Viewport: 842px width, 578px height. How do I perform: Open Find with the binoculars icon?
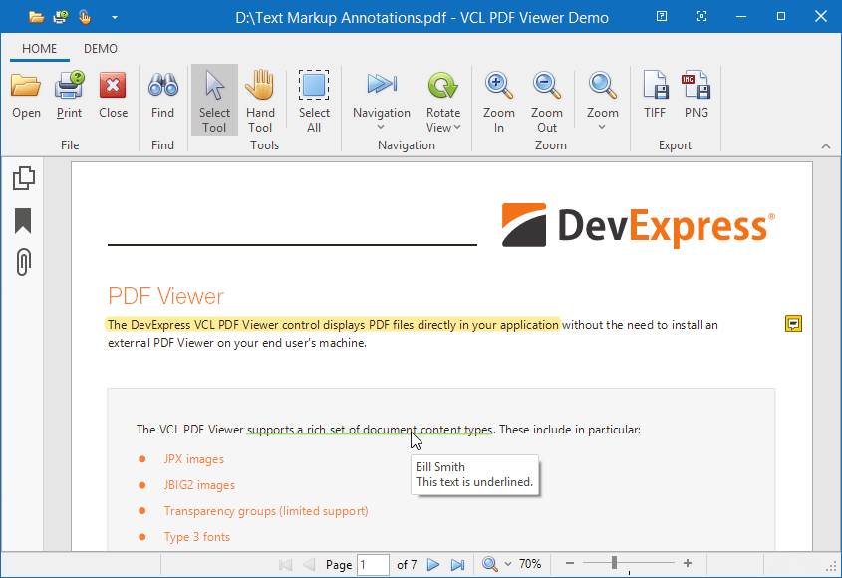click(162, 95)
